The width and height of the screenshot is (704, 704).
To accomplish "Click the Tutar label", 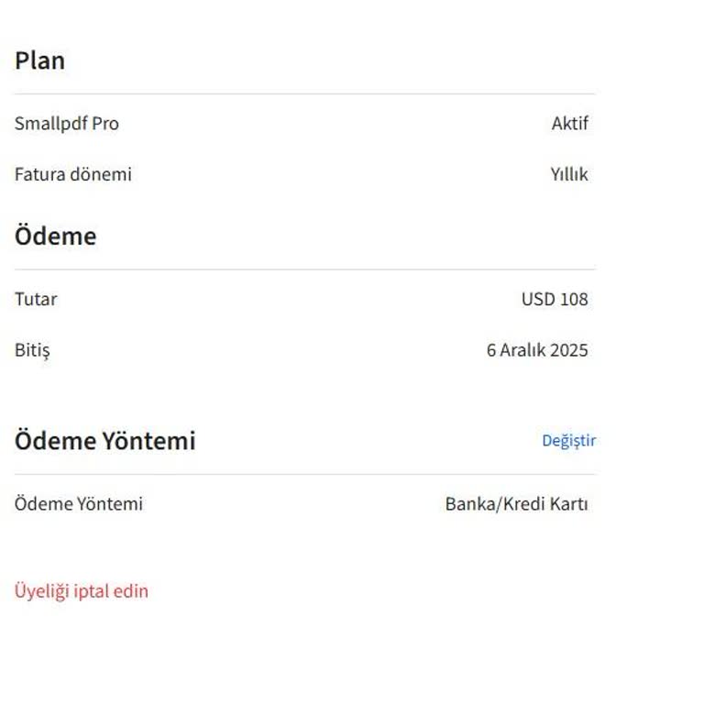I will pos(36,299).
